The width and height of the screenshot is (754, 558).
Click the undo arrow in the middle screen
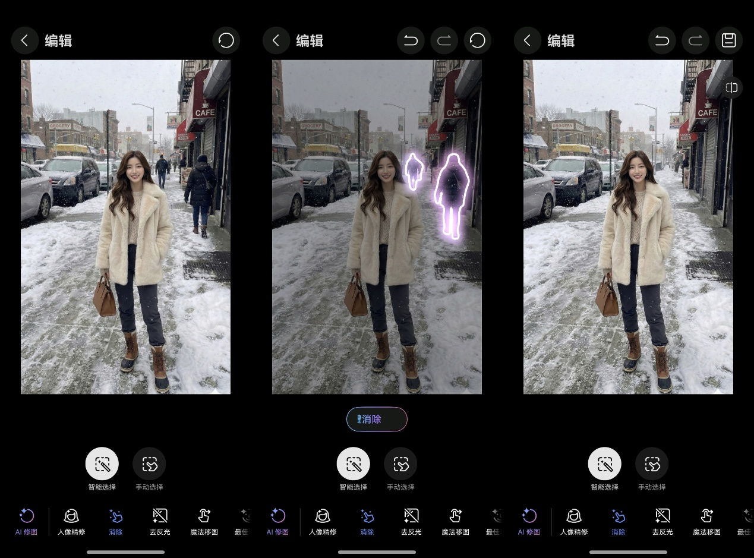411,40
